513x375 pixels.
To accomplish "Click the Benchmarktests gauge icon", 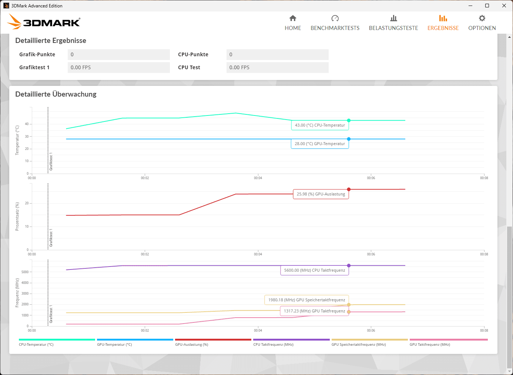I will coord(335,18).
